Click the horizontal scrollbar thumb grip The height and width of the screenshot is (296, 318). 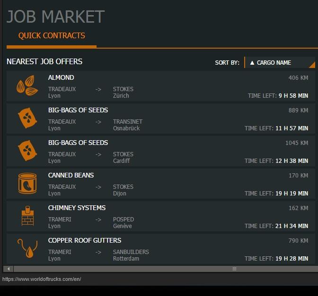point(234,269)
